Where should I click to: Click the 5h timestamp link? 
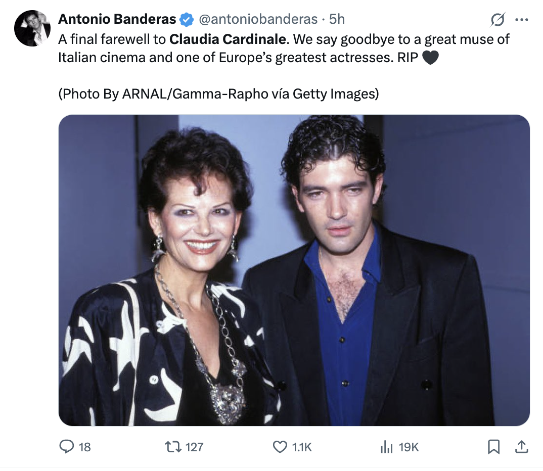coord(337,20)
